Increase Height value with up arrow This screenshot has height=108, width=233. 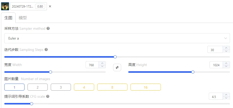pyautogui.click(x=226, y=63)
